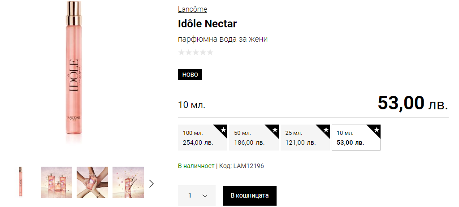The image size is (459, 207).
Task: Select the single pink vial thumbnail
Action: coord(21,182)
